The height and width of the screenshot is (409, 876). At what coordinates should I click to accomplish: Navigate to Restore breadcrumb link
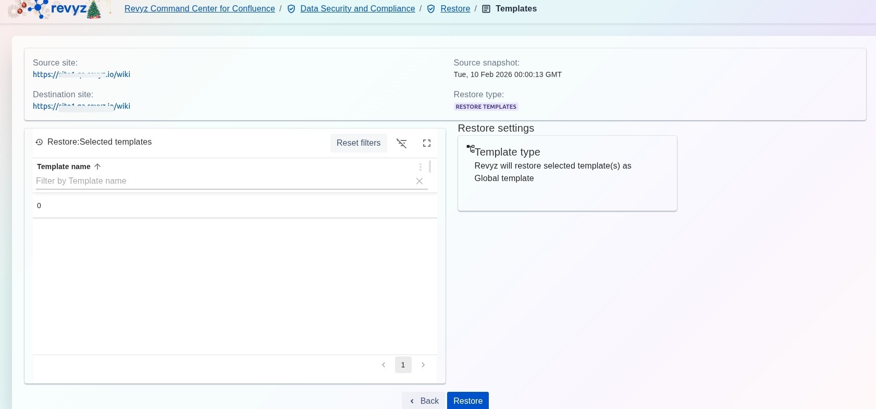(455, 9)
